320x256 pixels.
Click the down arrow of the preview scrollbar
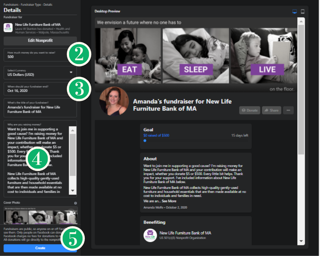pyautogui.click(x=301, y=241)
